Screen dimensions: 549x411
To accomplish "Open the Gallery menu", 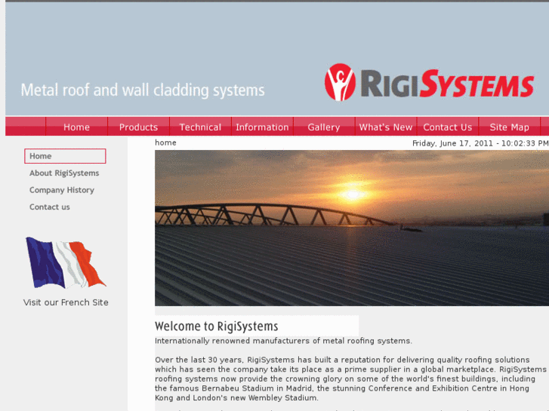I will click(x=324, y=127).
